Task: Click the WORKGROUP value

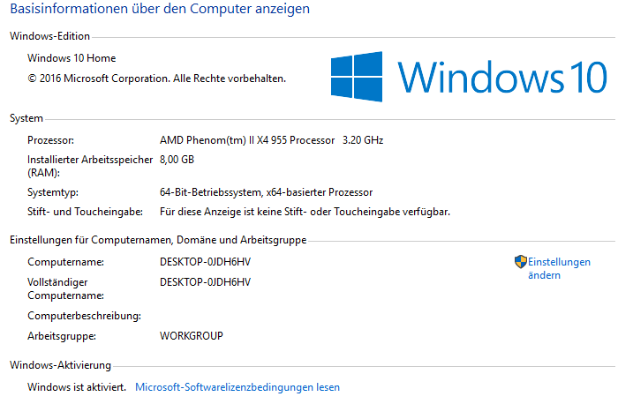Action: 192,336
